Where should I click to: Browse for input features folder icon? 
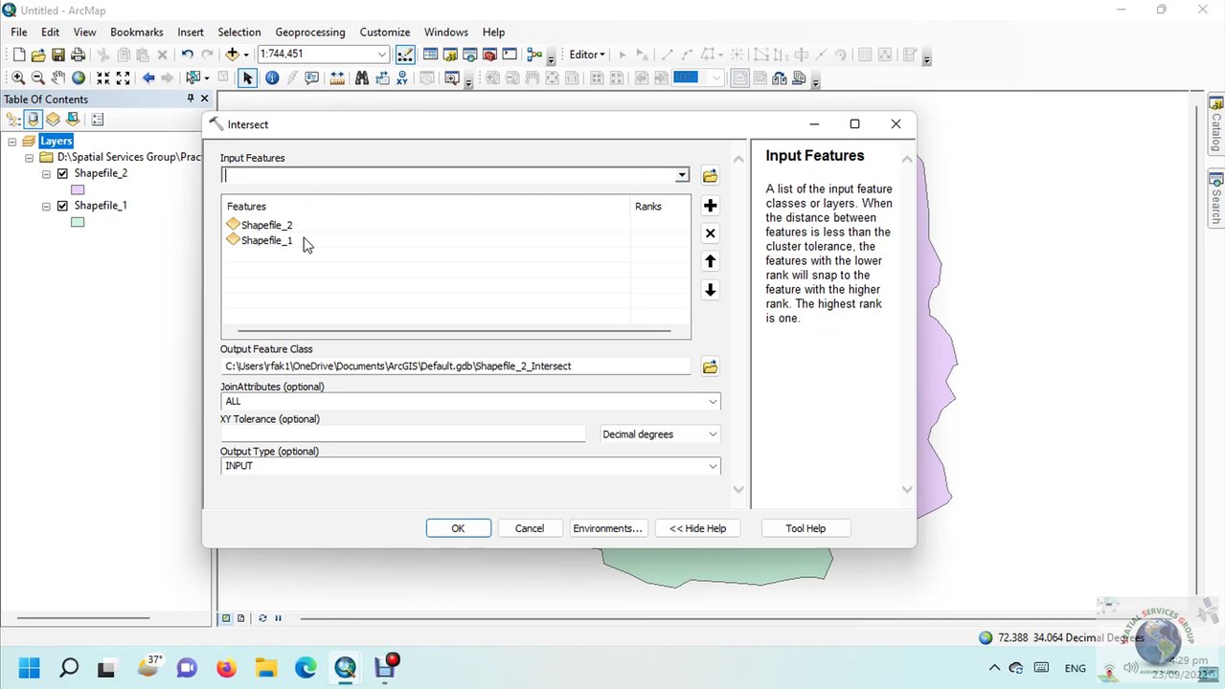point(710,176)
